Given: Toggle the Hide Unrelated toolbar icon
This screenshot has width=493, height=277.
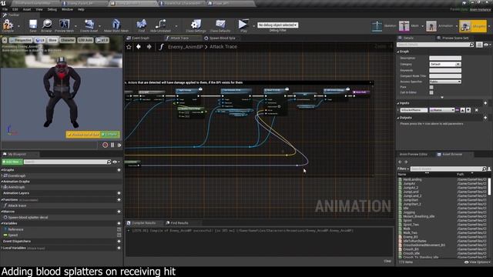Looking at the screenshot, I should pyautogui.click(x=160, y=25).
